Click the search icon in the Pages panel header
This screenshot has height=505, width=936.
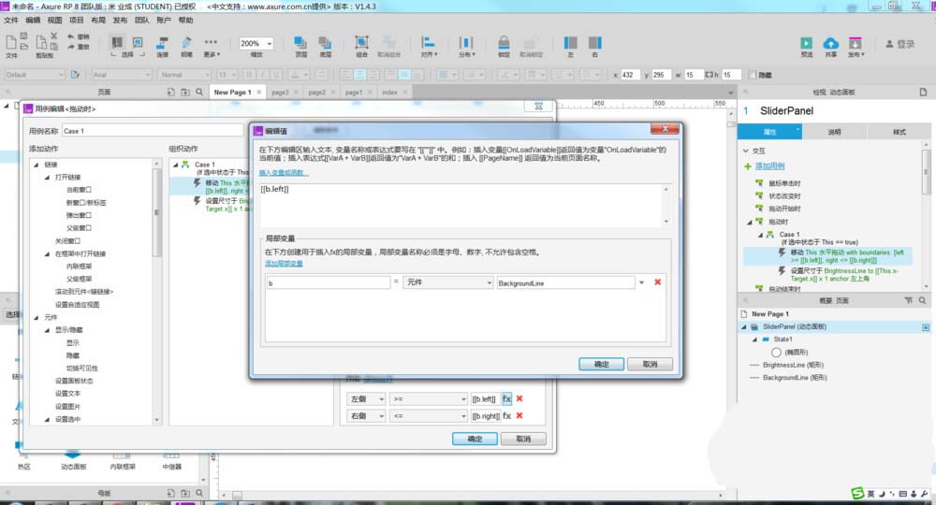tap(199, 92)
